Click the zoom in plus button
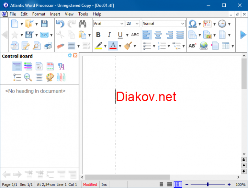 (229, 184)
